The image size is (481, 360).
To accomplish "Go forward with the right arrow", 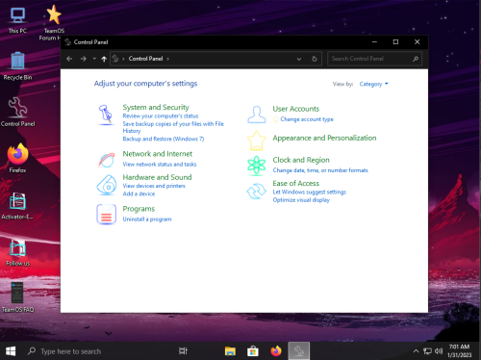I will (x=84, y=59).
